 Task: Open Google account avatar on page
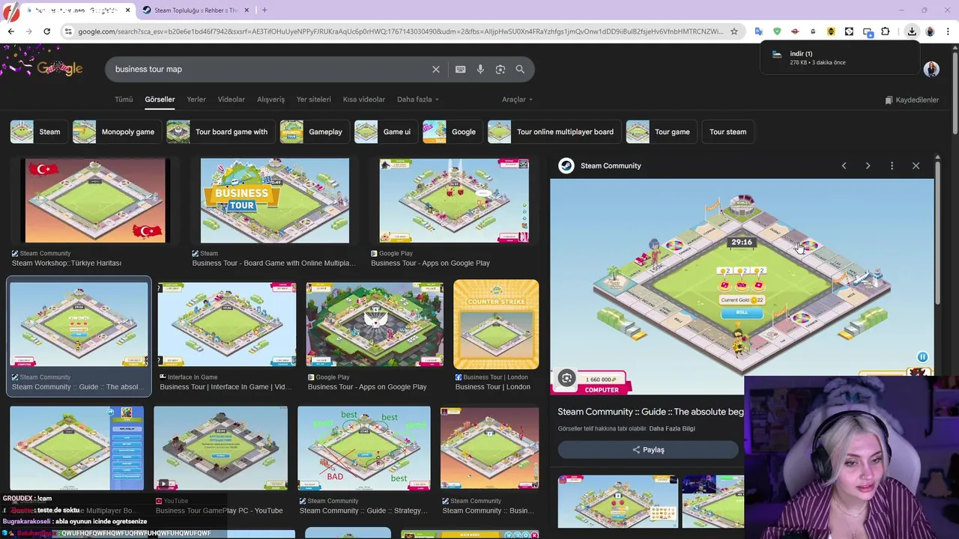click(x=931, y=69)
